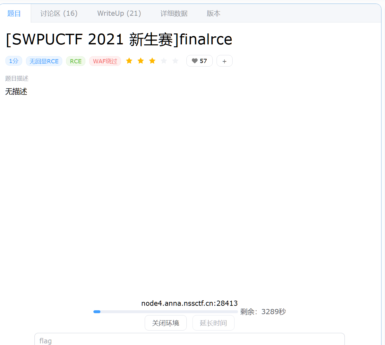This screenshot has height=345, width=385.
Task: Open the 版本 tab
Action: pyautogui.click(x=213, y=14)
